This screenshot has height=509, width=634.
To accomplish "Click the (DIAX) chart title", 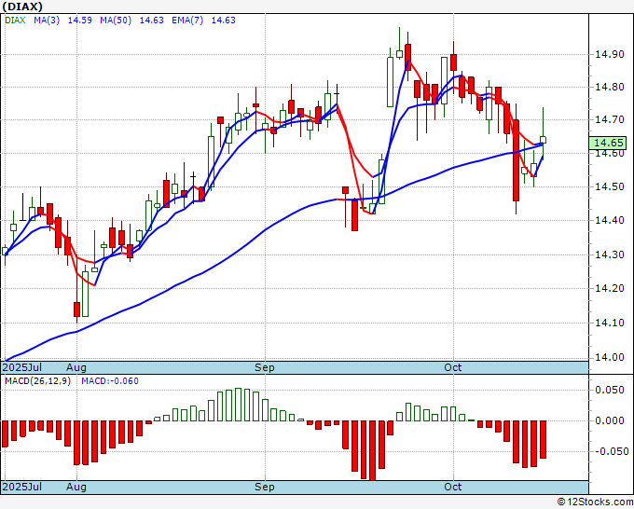I will pos(21,7).
